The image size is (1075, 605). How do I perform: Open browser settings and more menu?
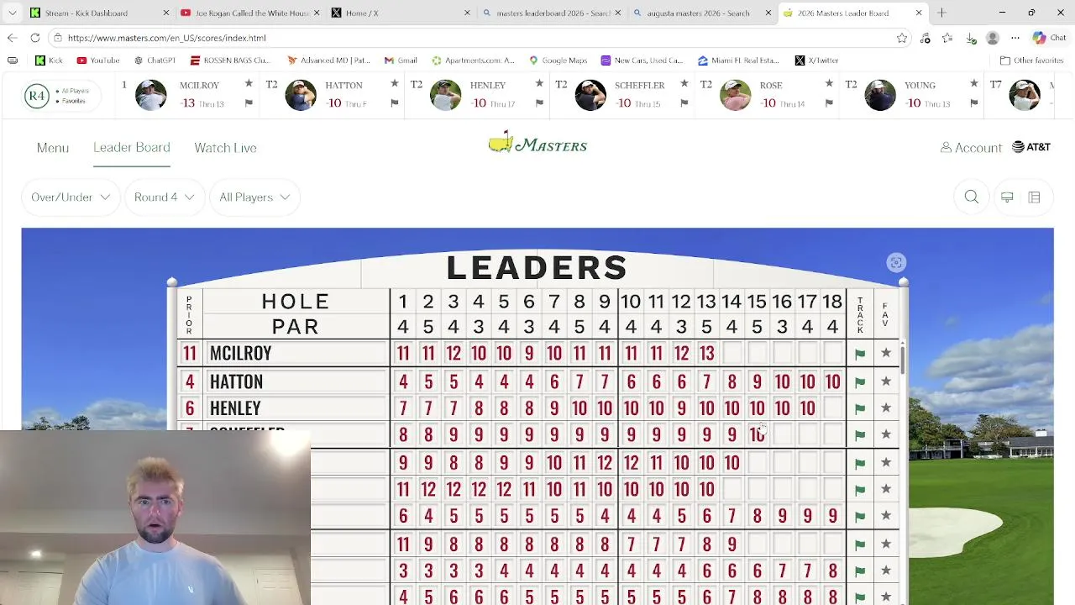(1015, 38)
